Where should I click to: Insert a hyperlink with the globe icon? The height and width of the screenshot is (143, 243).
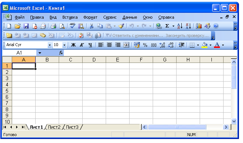click(x=159, y=26)
